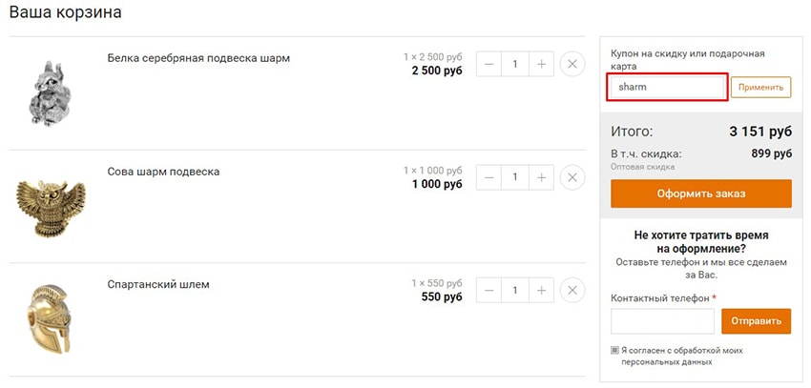
Task: Click the Отправить phone button
Action: (756, 321)
